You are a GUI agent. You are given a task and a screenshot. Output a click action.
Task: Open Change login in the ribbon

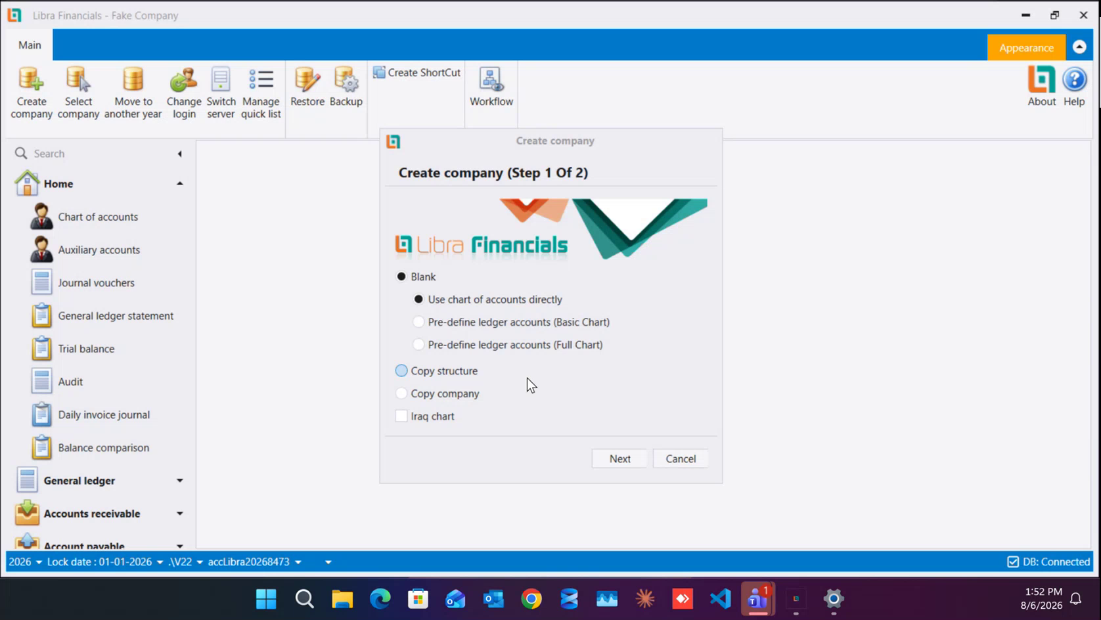pyautogui.click(x=184, y=93)
